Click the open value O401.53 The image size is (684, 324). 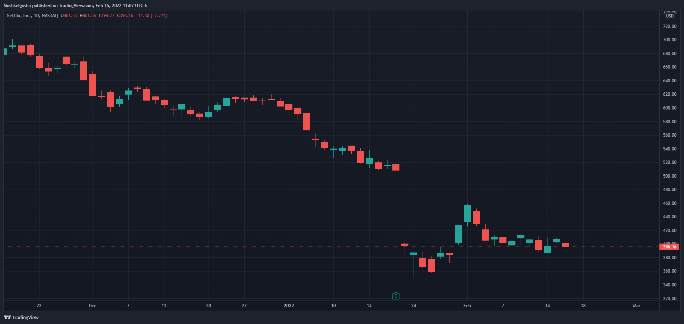pyautogui.click(x=69, y=16)
